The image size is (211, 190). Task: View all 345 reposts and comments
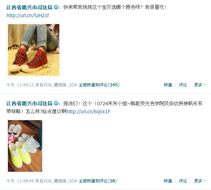[99, 85]
